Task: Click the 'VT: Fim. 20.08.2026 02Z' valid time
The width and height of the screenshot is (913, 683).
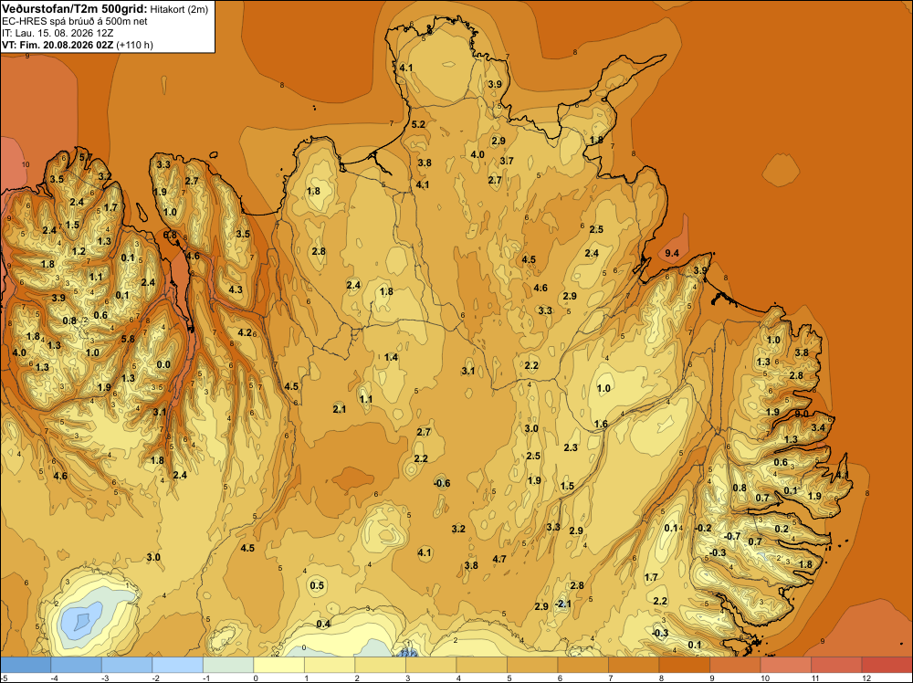Action: pos(58,45)
